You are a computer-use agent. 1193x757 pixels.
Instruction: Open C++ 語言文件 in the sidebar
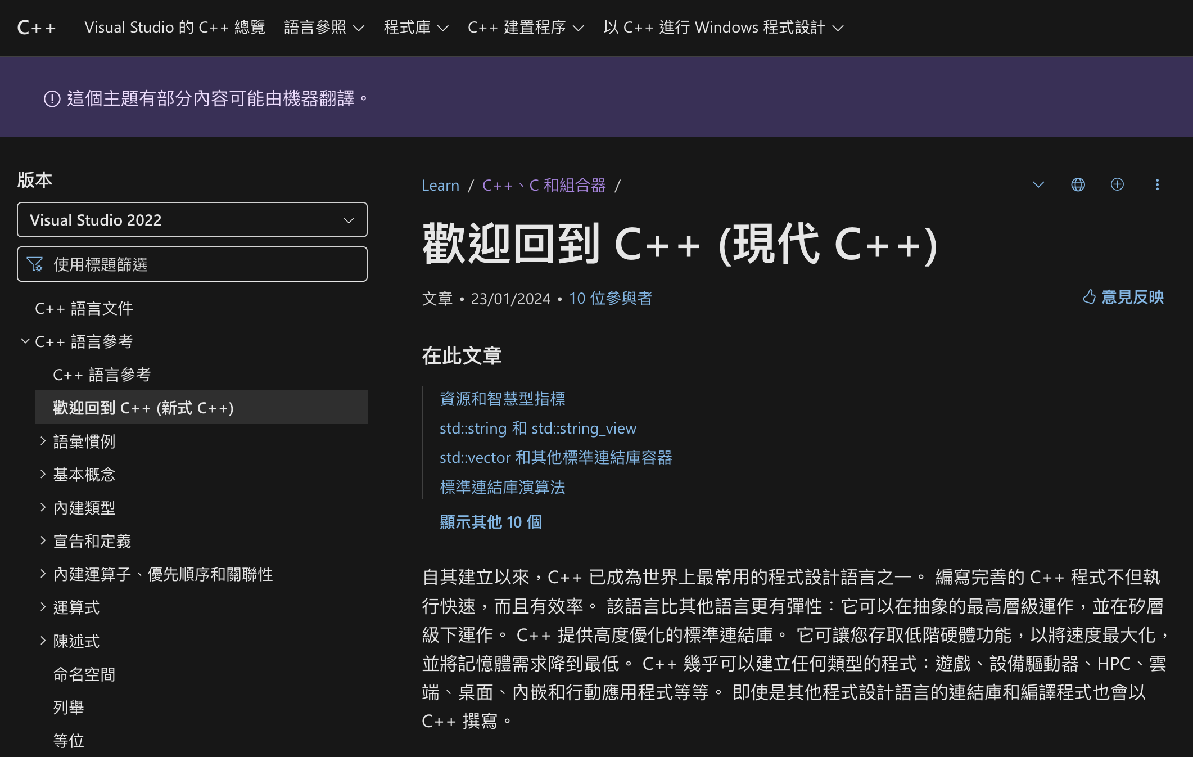click(x=84, y=308)
